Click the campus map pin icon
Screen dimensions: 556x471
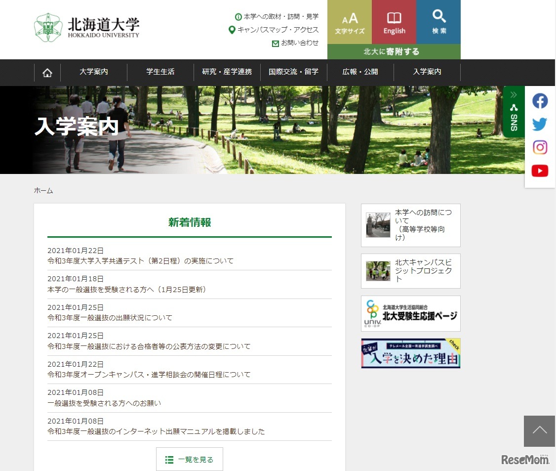(x=232, y=30)
